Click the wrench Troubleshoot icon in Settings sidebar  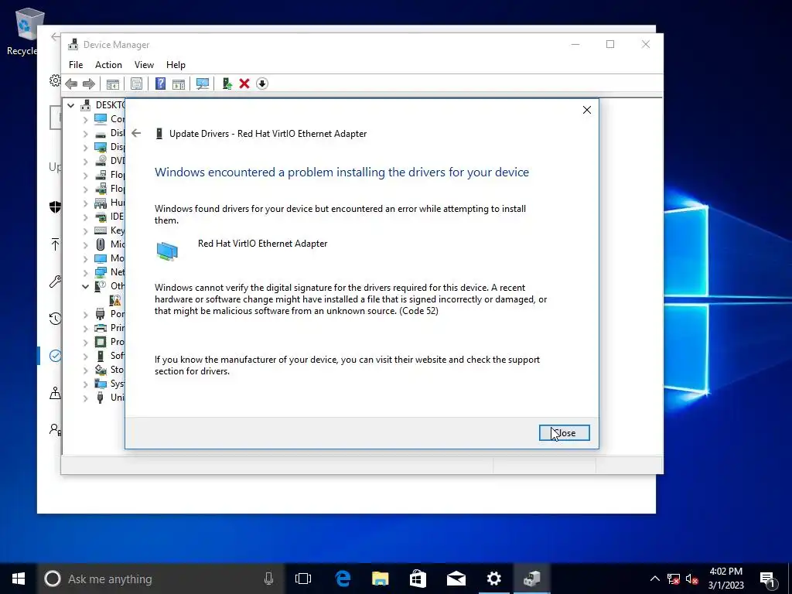pyautogui.click(x=55, y=282)
